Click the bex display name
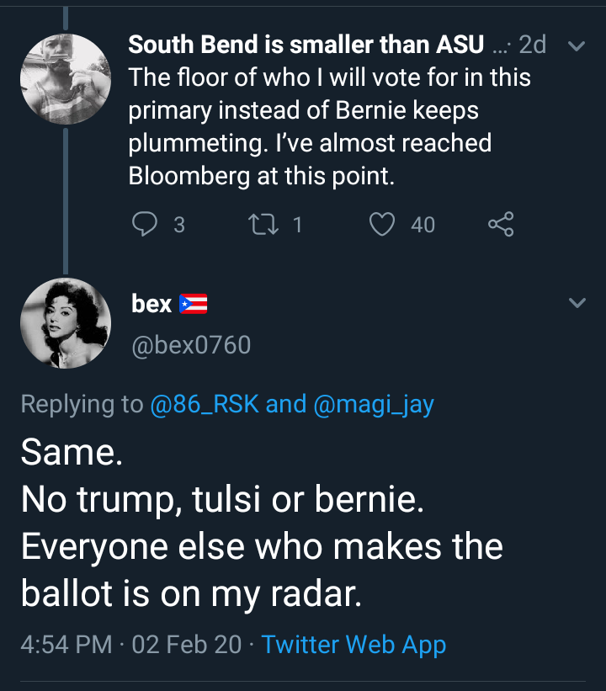Image resolution: width=606 pixels, height=691 pixels. click(x=151, y=304)
